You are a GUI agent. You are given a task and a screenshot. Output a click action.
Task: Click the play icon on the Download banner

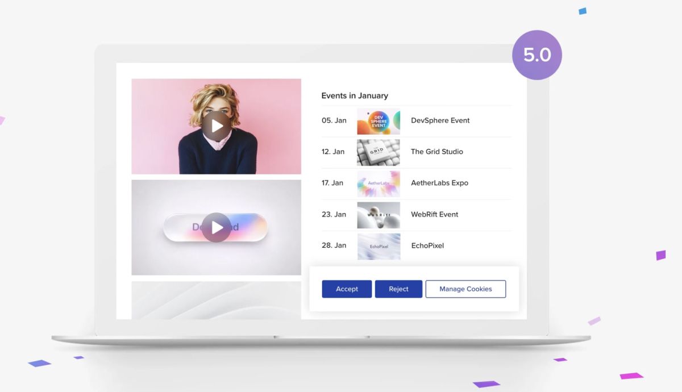click(x=216, y=227)
